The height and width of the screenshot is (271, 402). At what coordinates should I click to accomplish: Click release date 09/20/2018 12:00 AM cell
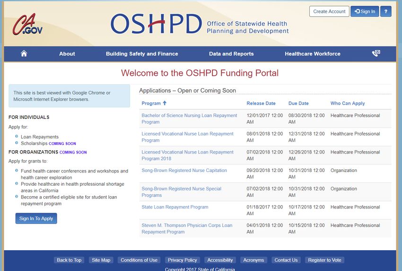[265, 174]
